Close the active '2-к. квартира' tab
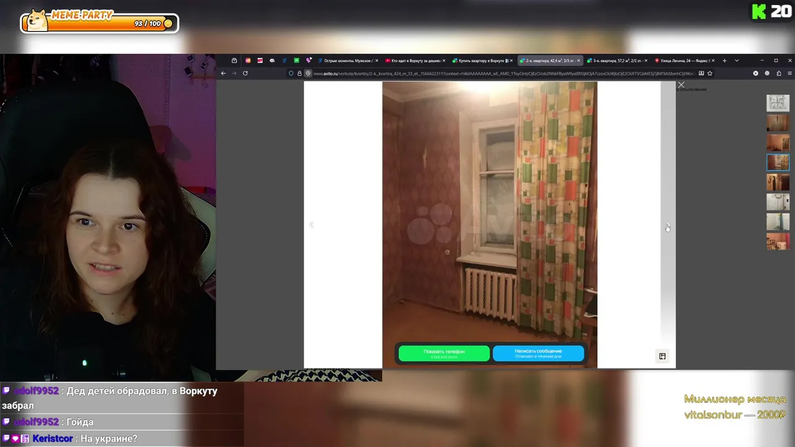 pos(578,61)
